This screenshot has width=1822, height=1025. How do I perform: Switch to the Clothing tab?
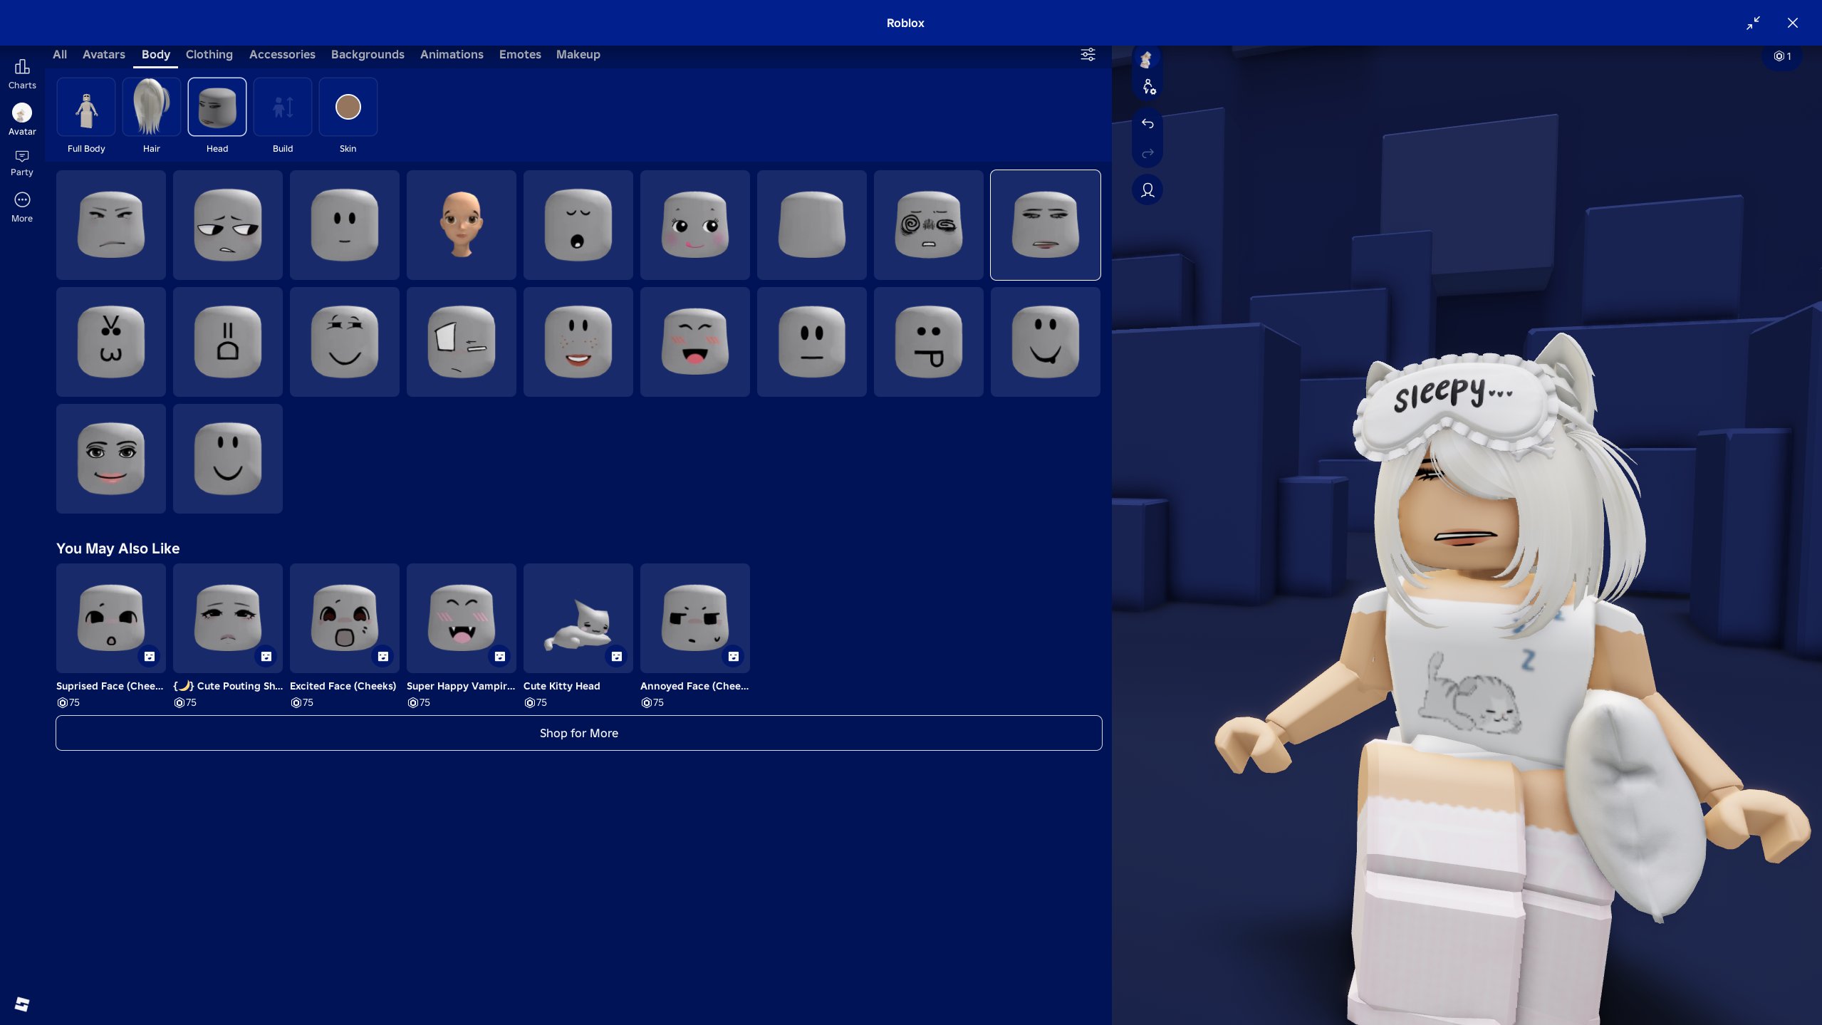(x=209, y=55)
